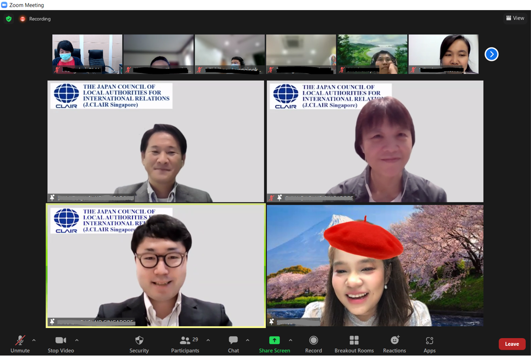Unmute the microphone
The width and height of the screenshot is (531, 357).
(20, 344)
